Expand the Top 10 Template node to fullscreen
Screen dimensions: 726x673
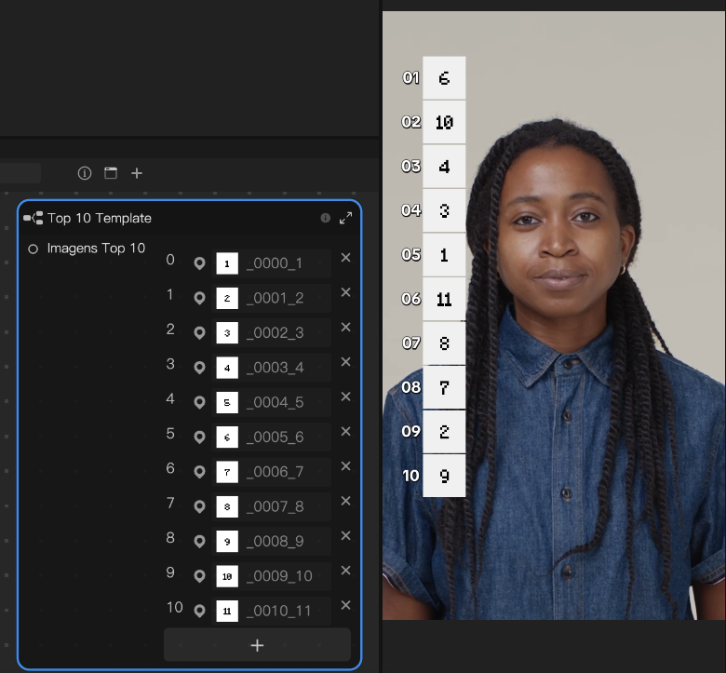tap(345, 218)
